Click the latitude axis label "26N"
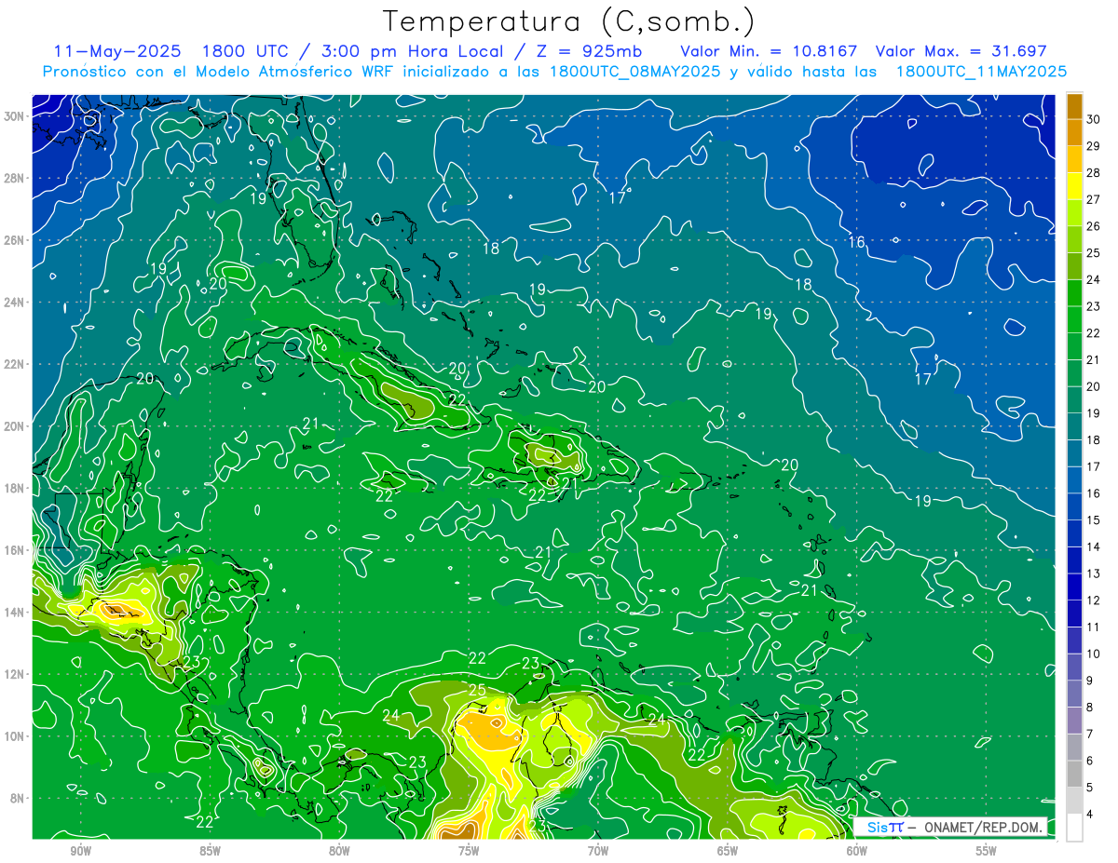 pos(14,240)
